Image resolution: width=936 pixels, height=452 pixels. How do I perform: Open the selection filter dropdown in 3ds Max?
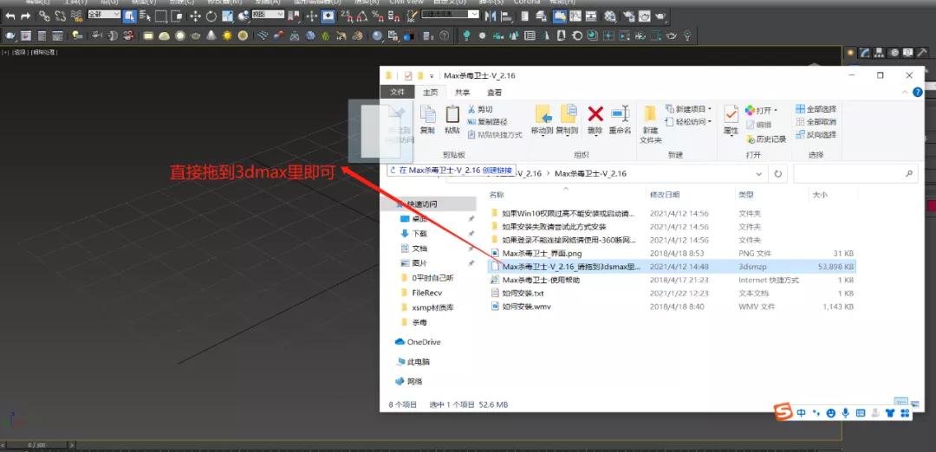tap(104, 15)
